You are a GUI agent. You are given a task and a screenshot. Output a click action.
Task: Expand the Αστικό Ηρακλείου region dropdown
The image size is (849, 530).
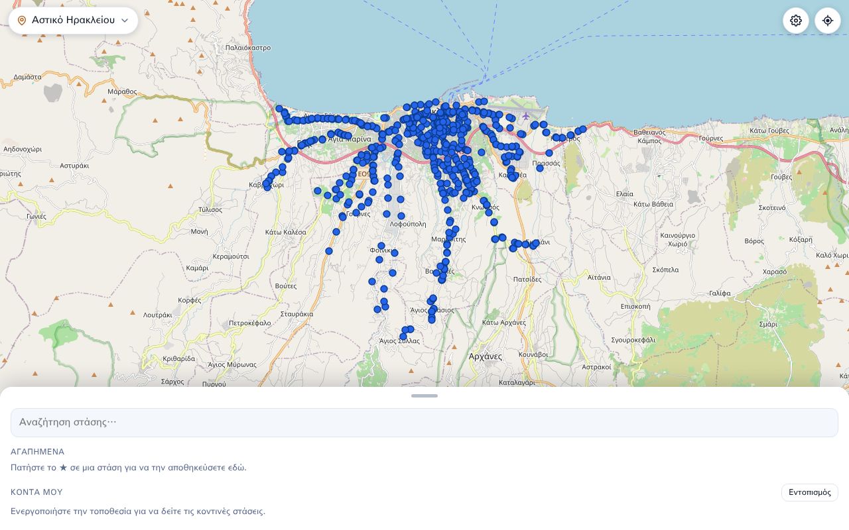coord(73,21)
